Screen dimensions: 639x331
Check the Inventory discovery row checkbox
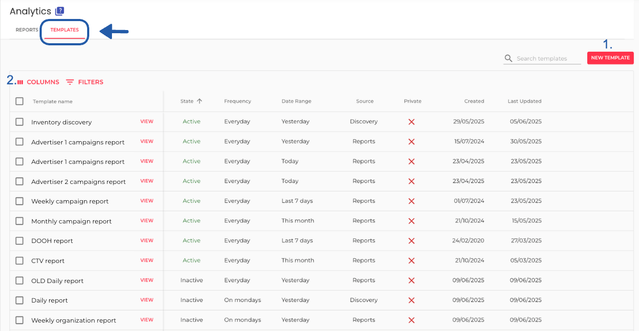tap(20, 122)
